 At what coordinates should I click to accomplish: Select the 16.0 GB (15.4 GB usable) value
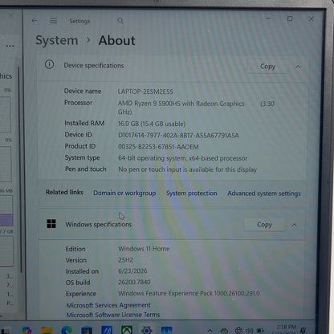[x=152, y=124]
